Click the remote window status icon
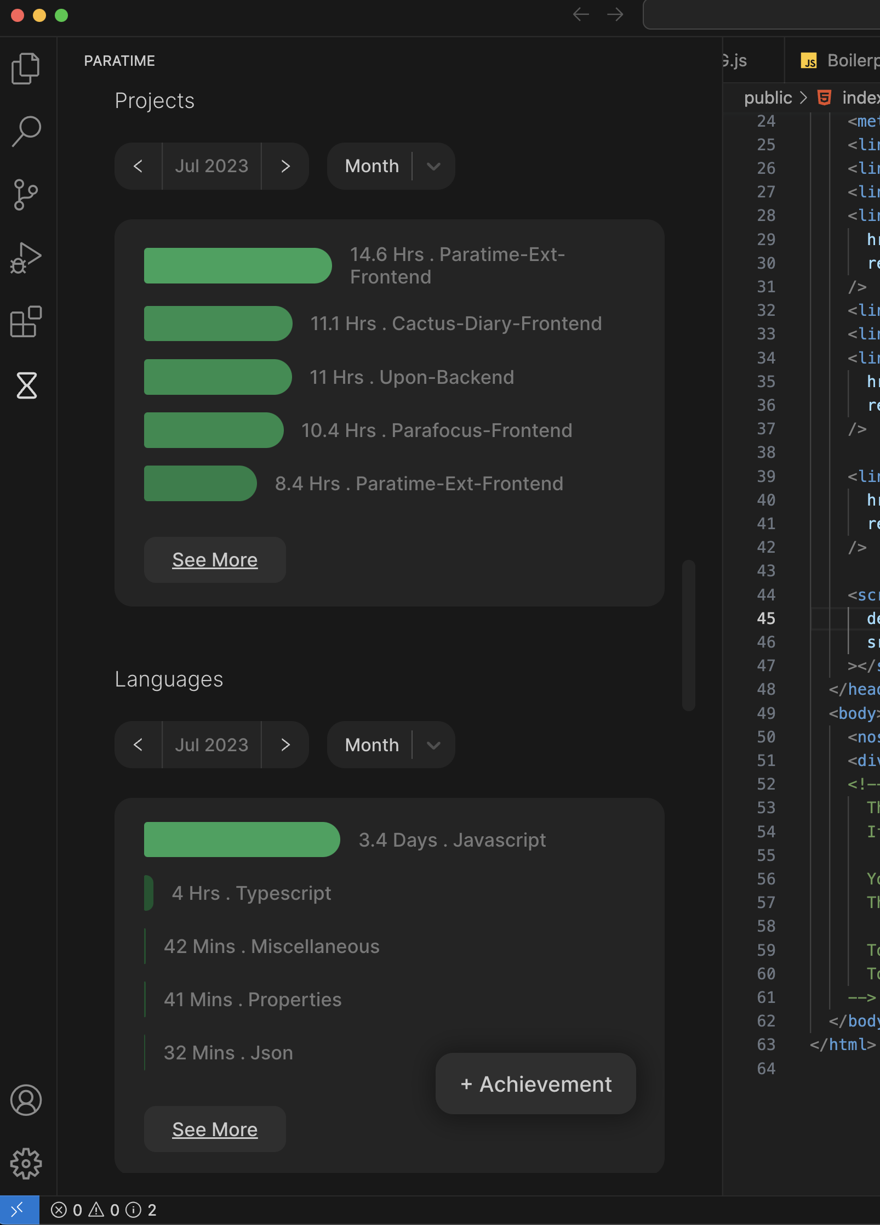This screenshot has width=880, height=1225. (19, 1210)
